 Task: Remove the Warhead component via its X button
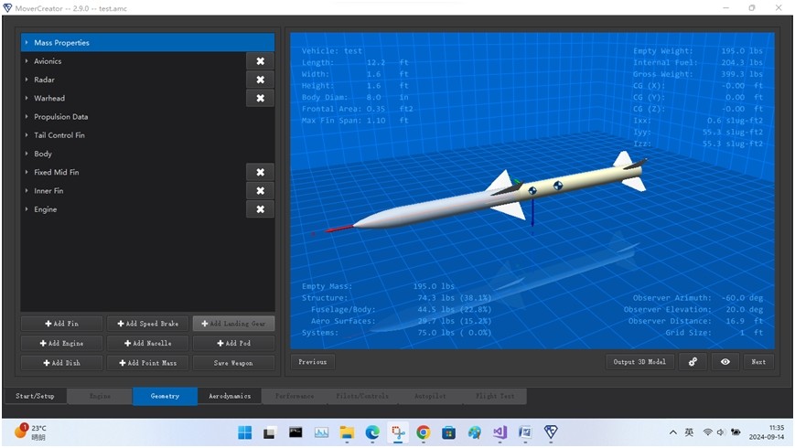pos(260,98)
